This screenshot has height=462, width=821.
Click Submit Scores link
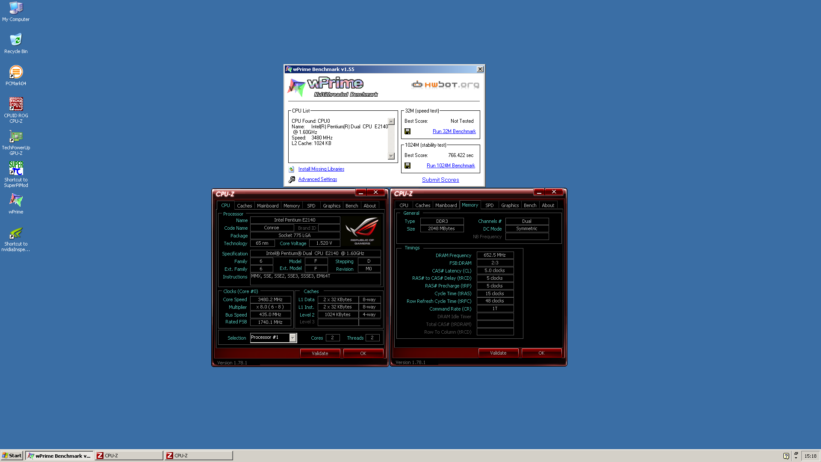tap(440, 180)
